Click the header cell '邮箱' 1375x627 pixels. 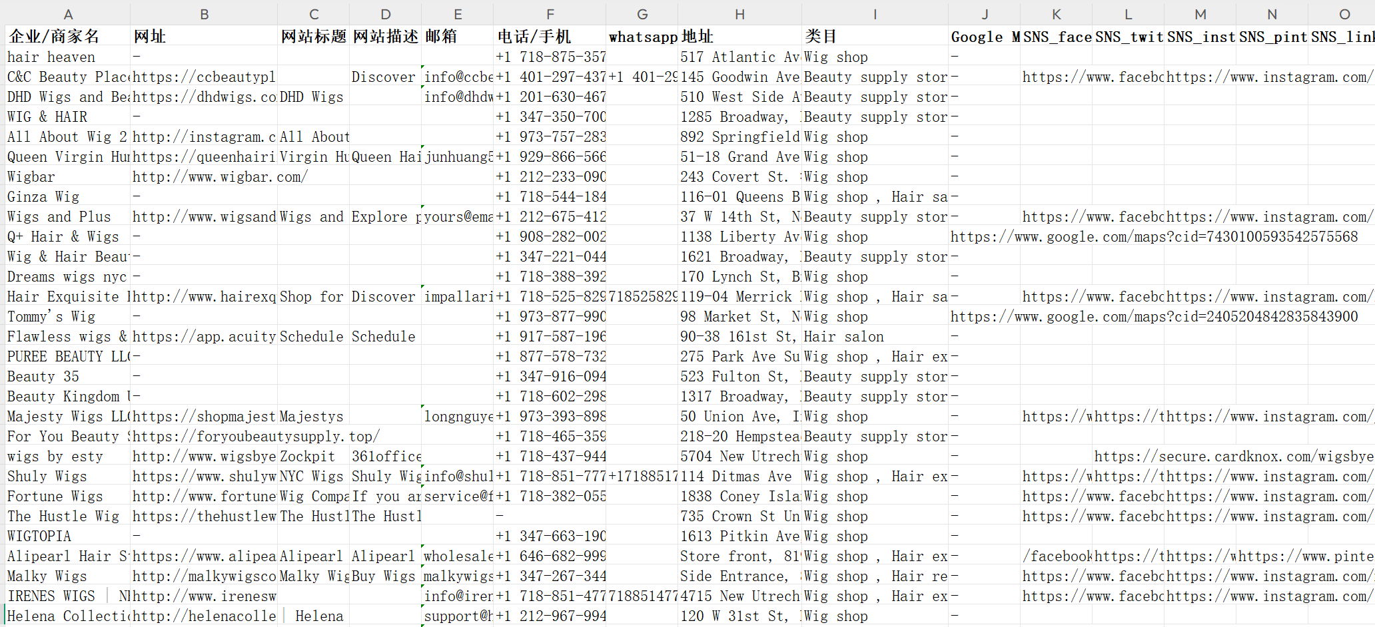[x=458, y=37]
